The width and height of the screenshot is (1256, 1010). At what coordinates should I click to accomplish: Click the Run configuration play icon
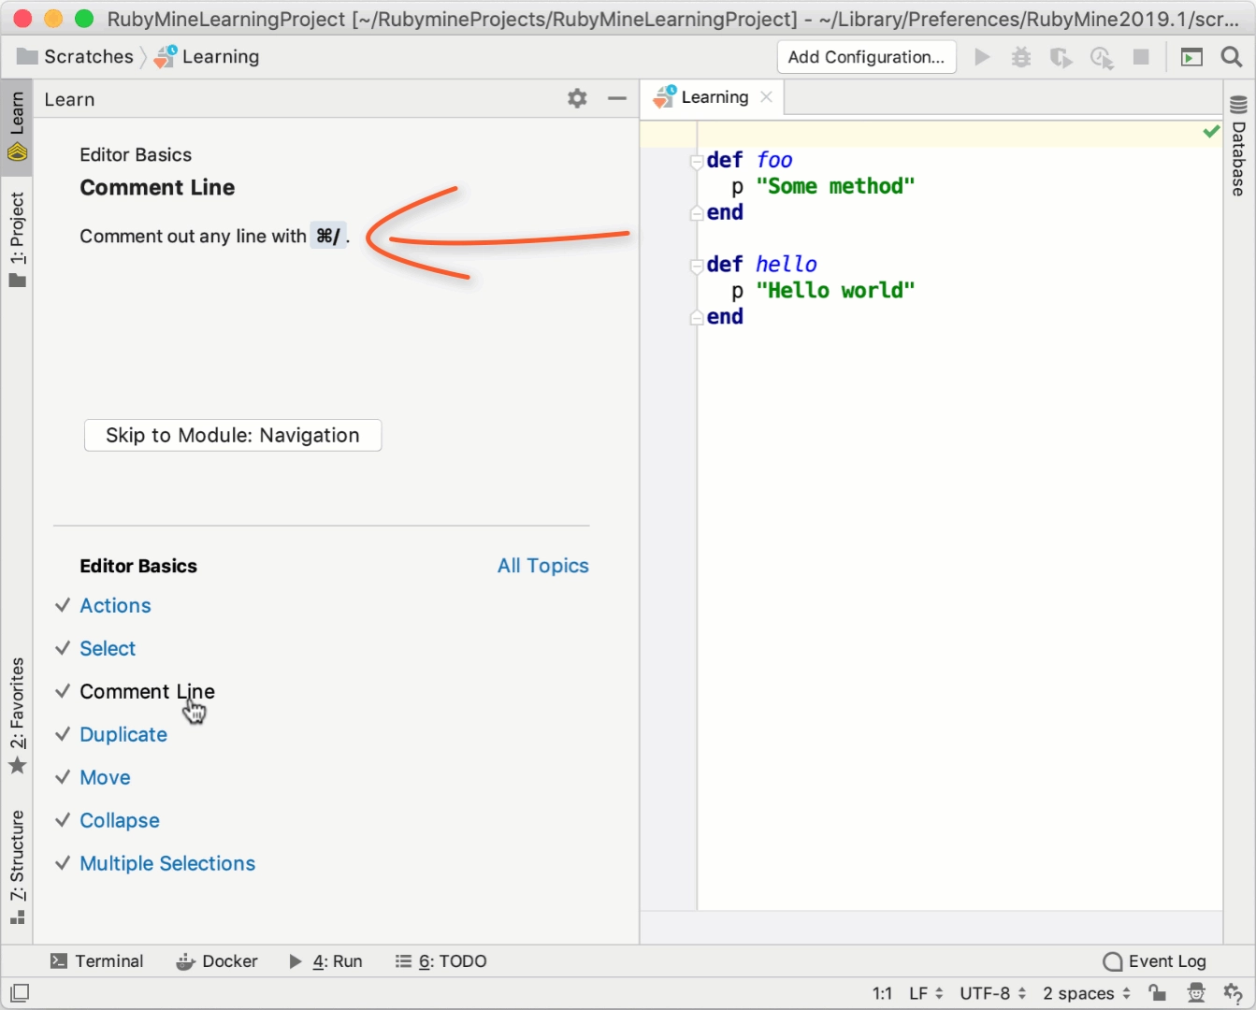[982, 57]
